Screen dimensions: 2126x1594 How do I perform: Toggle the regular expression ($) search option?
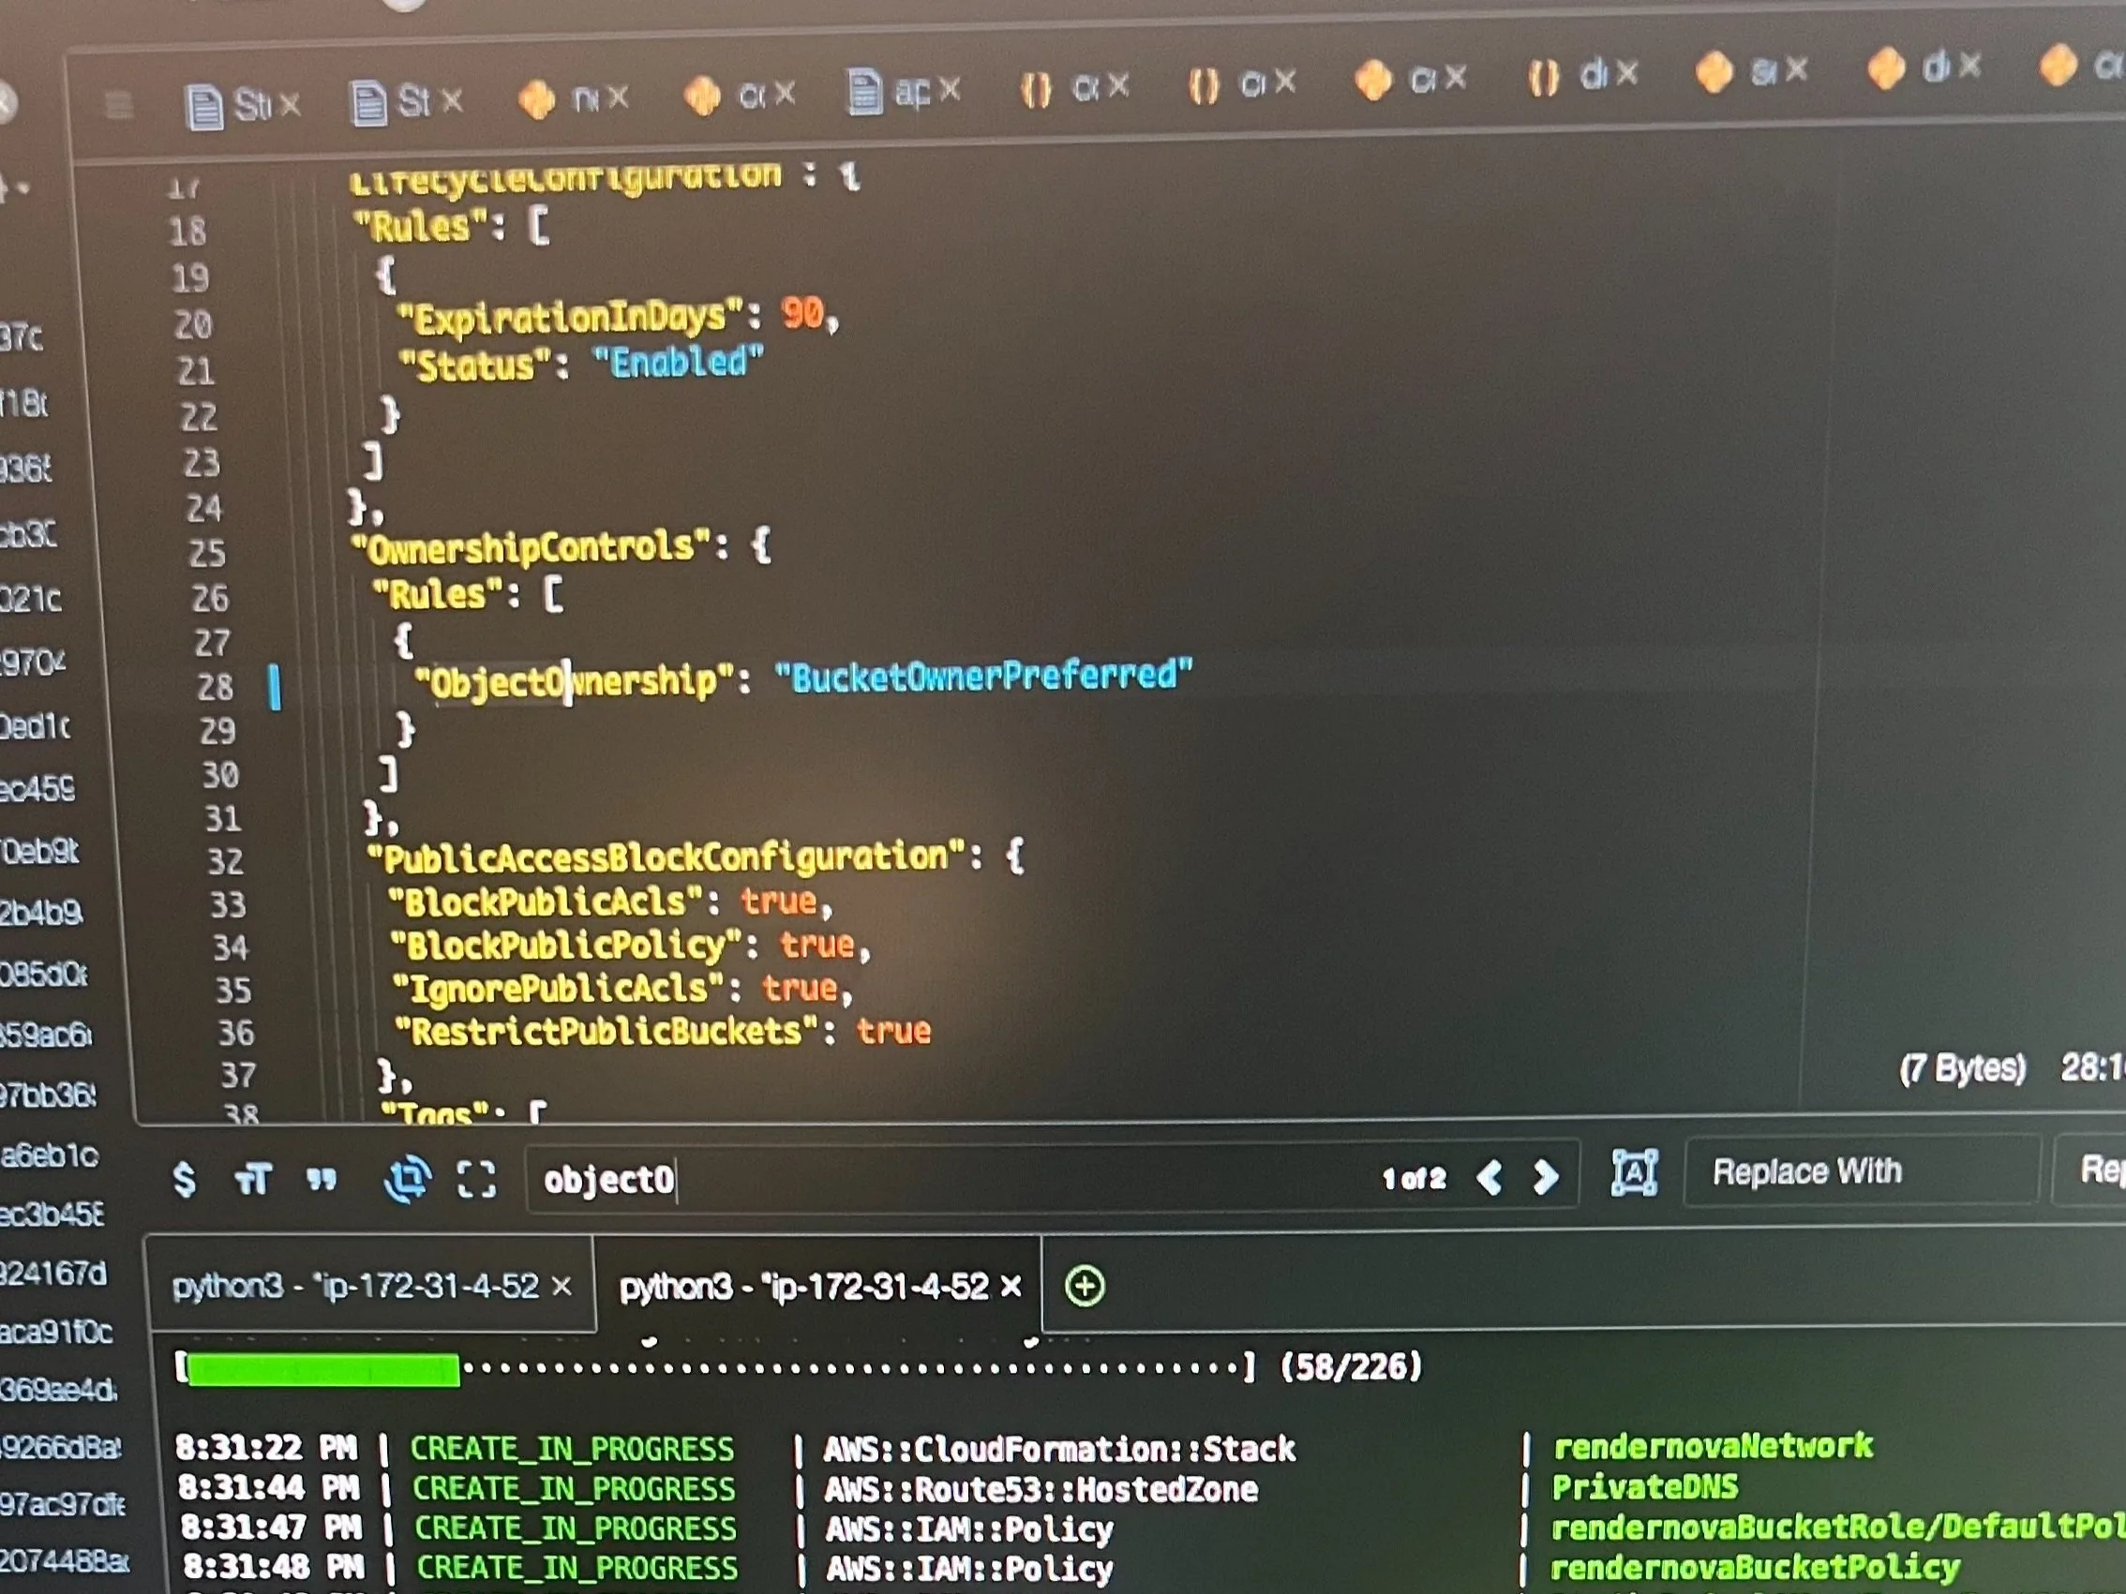pyautogui.click(x=185, y=1179)
